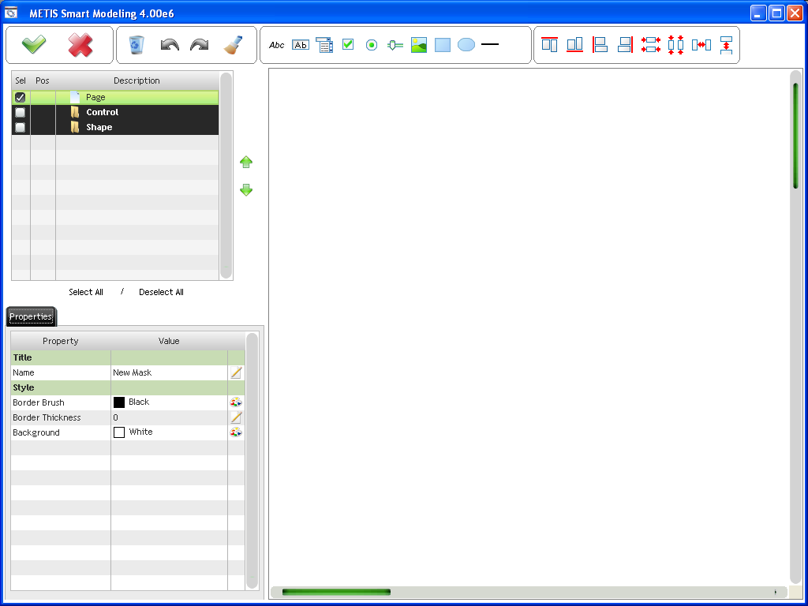Click the canvas horizontal scrollbar thumb
This screenshot has width=808, height=606.
click(336, 592)
